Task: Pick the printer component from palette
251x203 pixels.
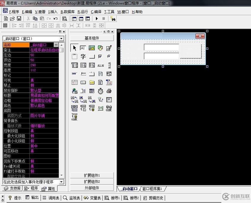Action: [x=109, y=91]
